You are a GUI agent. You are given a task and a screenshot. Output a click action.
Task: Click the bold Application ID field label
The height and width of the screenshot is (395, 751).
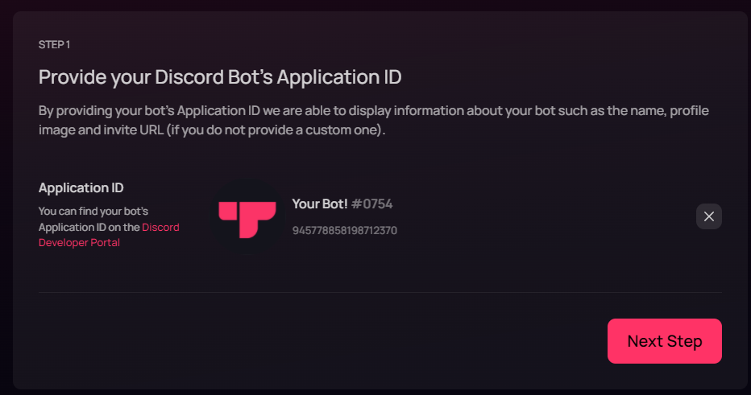pyautogui.click(x=81, y=188)
